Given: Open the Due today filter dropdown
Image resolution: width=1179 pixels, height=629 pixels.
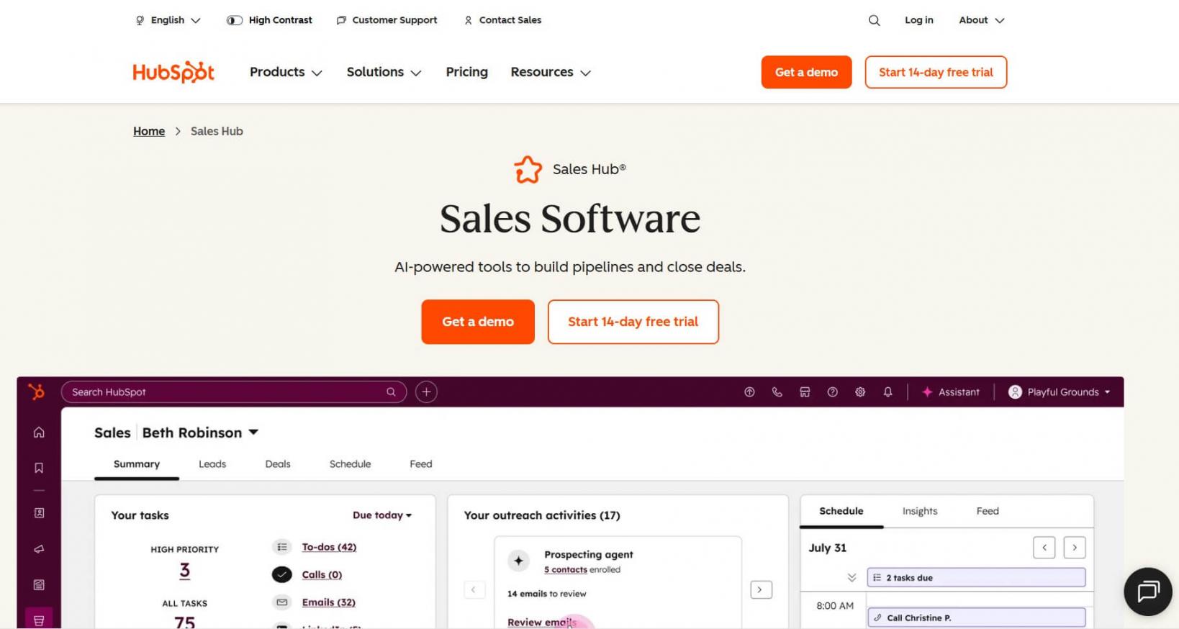Looking at the screenshot, I should (x=382, y=515).
